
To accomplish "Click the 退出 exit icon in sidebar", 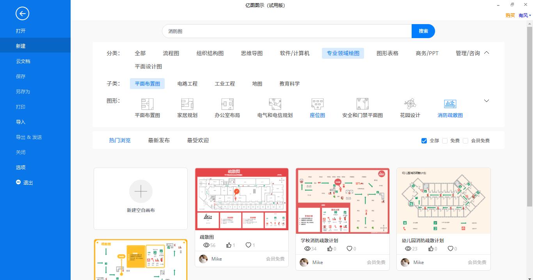I will point(18,182).
